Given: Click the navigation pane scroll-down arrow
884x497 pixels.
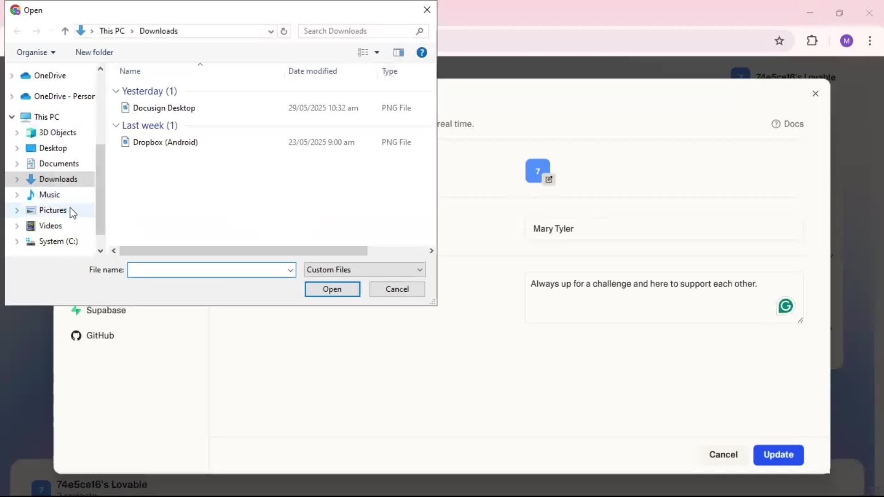Looking at the screenshot, I should point(100,251).
